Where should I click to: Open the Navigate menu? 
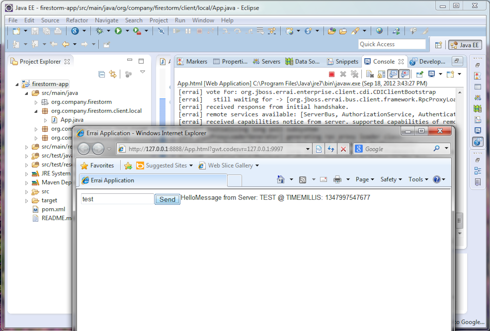tap(106, 20)
